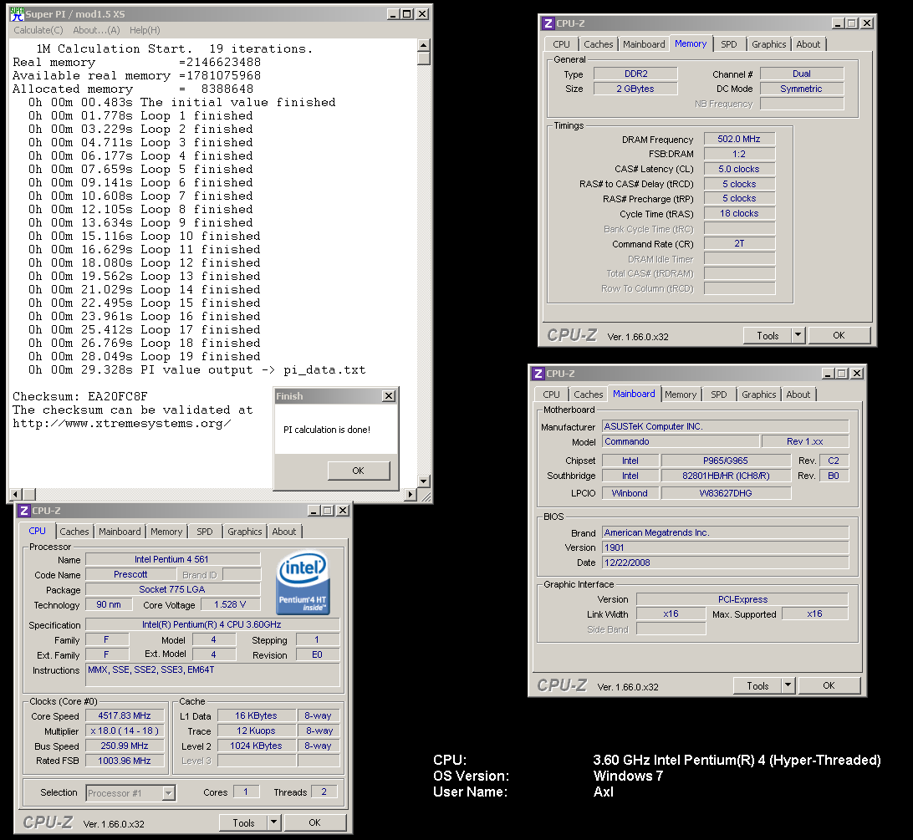This screenshot has width=913, height=840.
Task: Close the Finish dialog with X
Action: 389,396
